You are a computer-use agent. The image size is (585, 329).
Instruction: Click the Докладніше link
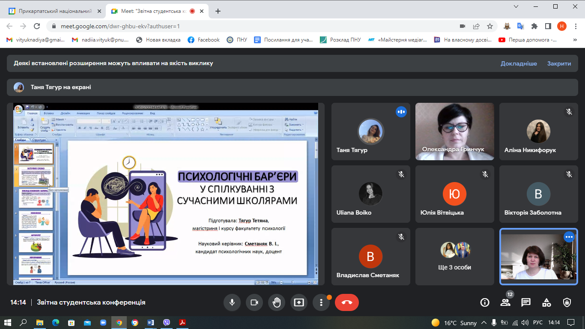[x=519, y=63]
